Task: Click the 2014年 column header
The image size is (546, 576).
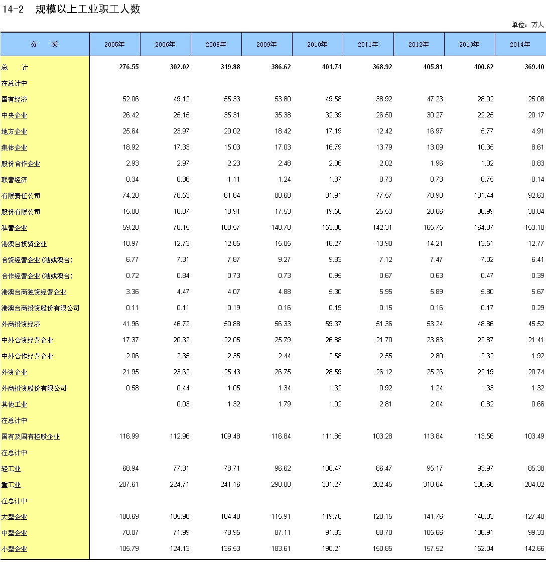Action: coord(520,44)
